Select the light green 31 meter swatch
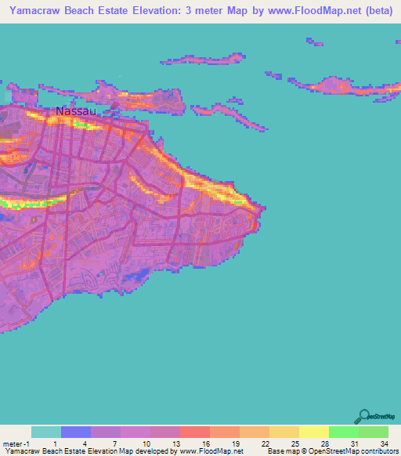The width and height of the screenshot is (401, 456). (x=374, y=432)
